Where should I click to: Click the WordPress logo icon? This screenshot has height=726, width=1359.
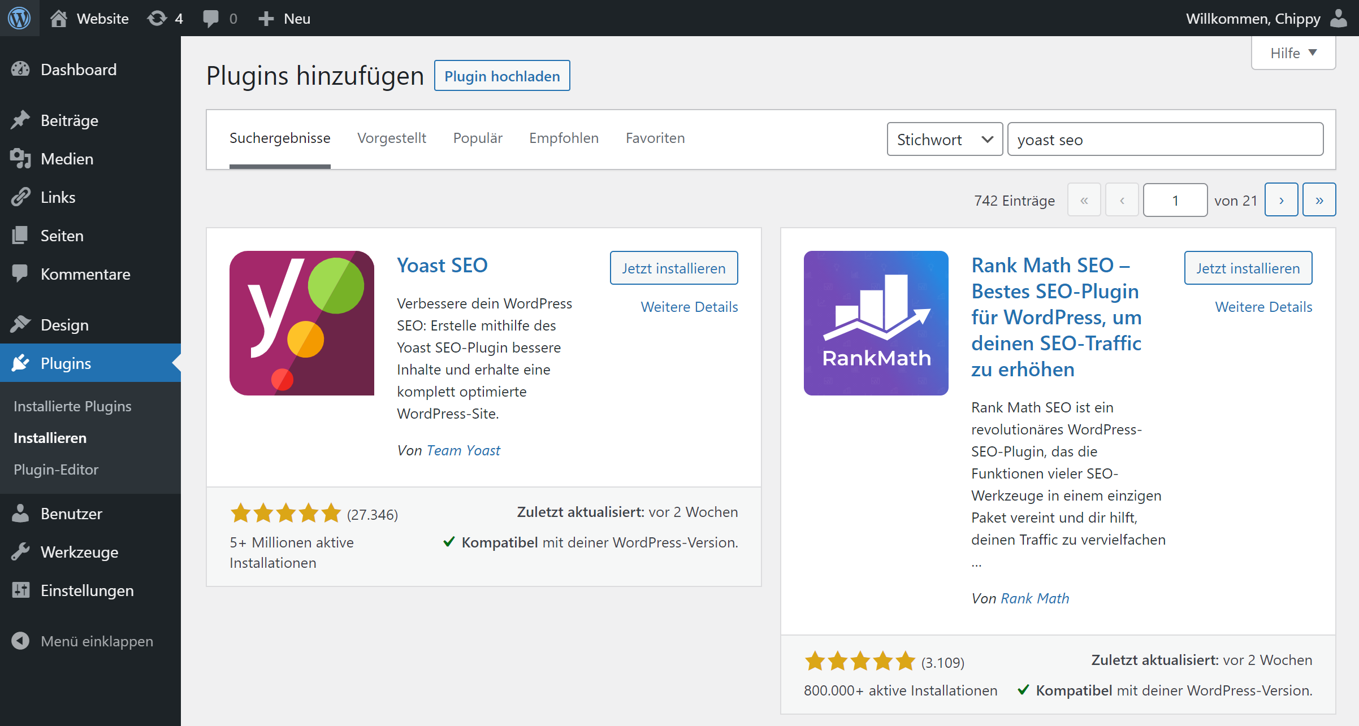pyautogui.click(x=19, y=18)
